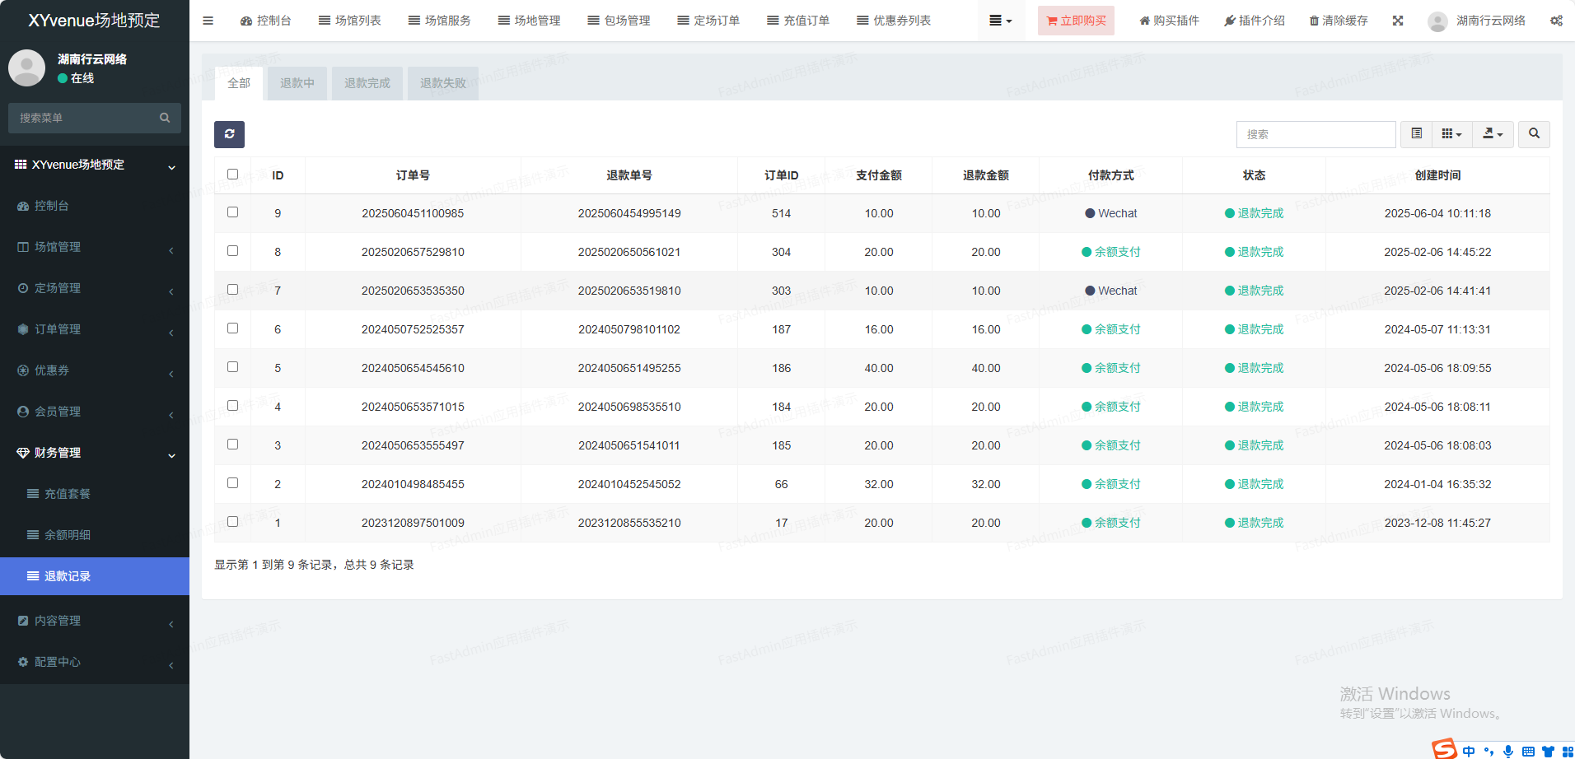1575x759 pixels.
Task: Click the fullscreen expand icon
Action: (1398, 21)
